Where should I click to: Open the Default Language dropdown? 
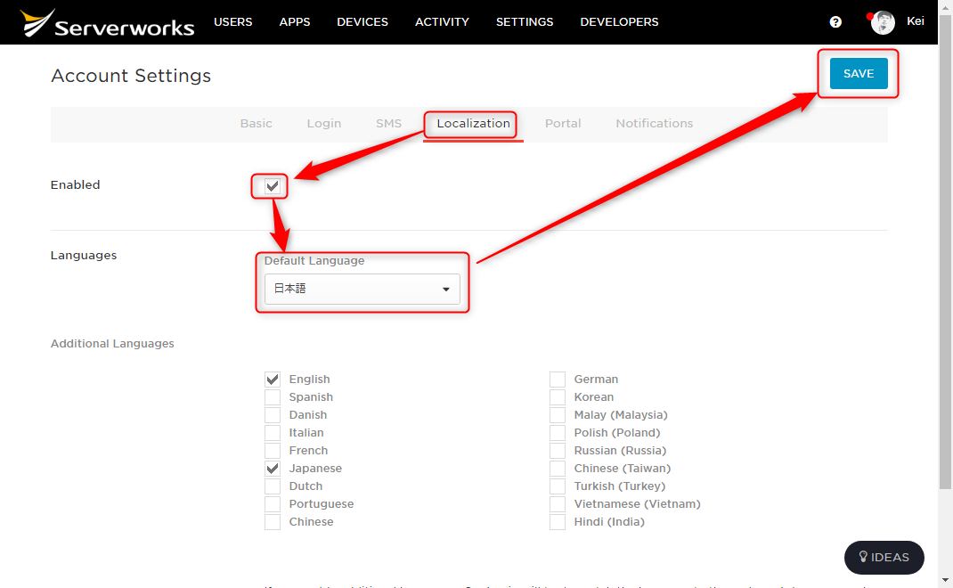(362, 289)
